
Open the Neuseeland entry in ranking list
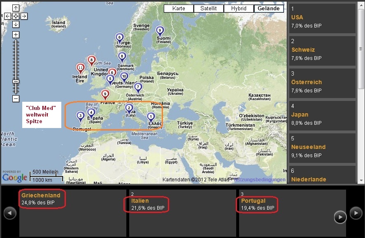(322, 149)
